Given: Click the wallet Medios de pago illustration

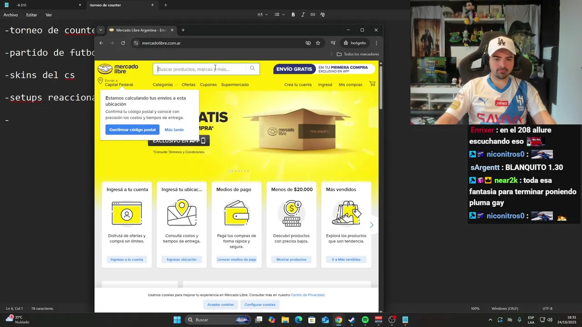Looking at the screenshot, I should click(236, 213).
